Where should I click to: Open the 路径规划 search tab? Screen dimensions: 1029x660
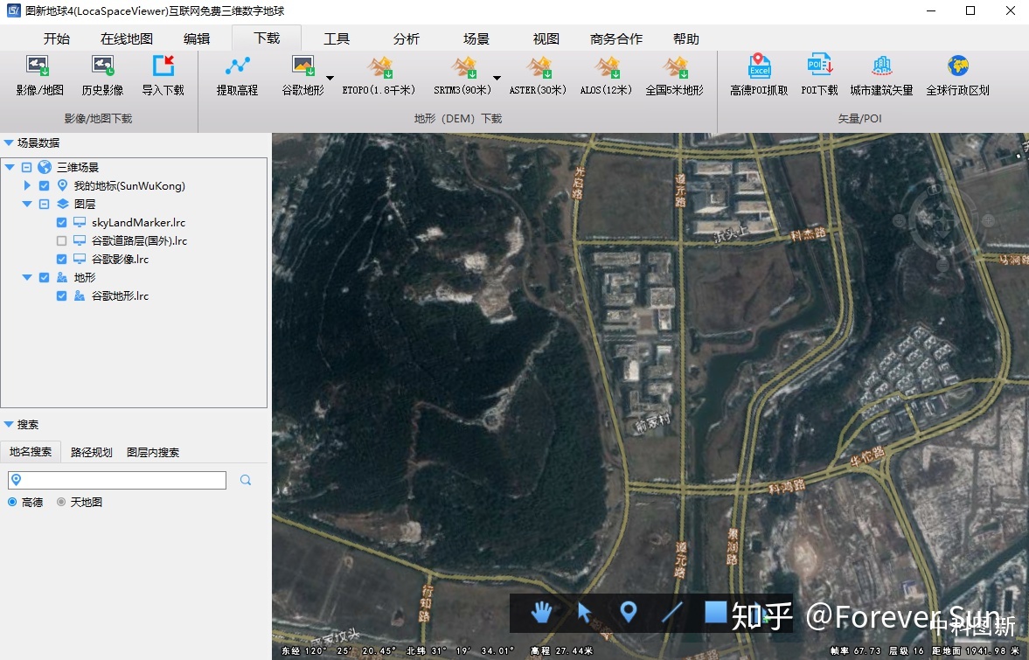coord(91,452)
